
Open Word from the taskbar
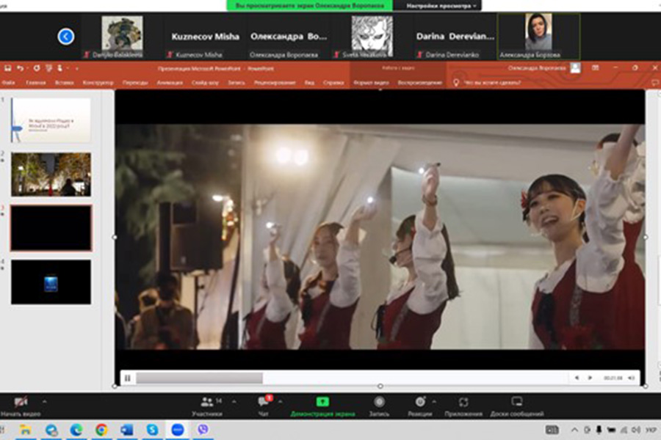(127, 430)
